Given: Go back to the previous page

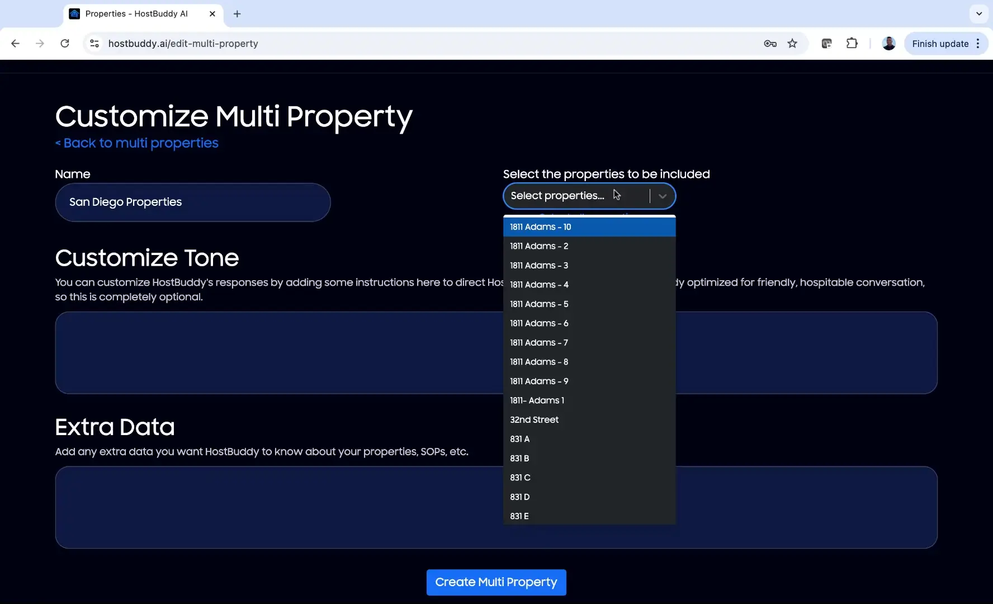Looking at the screenshot, I should (15, 44).
